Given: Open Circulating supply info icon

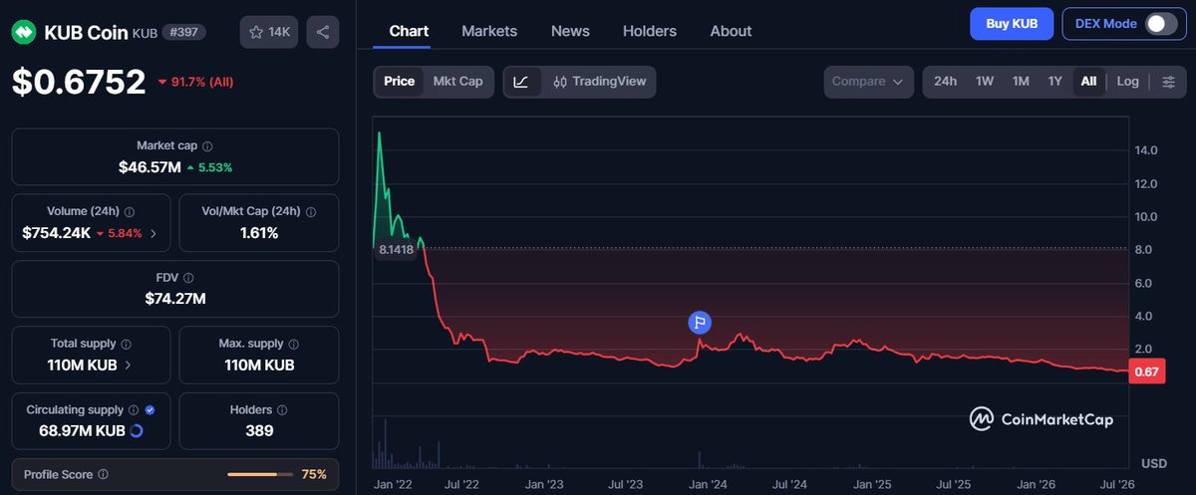Looking at the screenshot, I should point(133,409).
